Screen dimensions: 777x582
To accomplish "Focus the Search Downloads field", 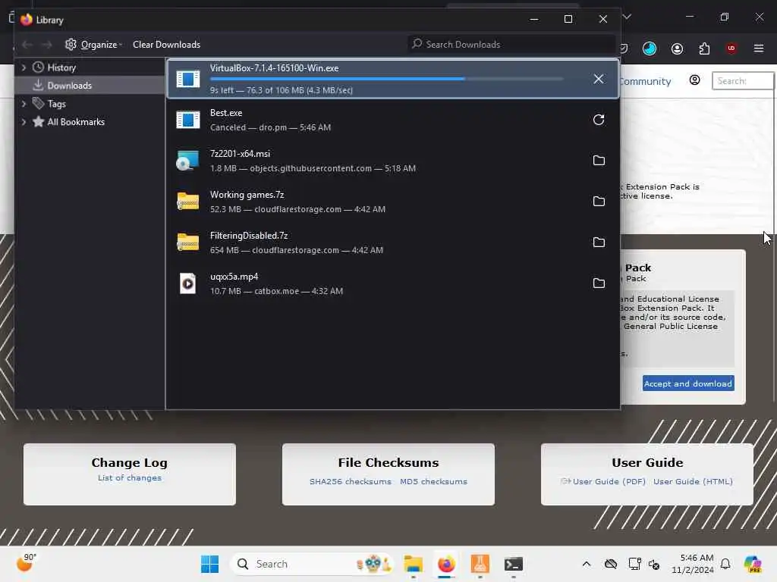I will click(x=511, y=45).
